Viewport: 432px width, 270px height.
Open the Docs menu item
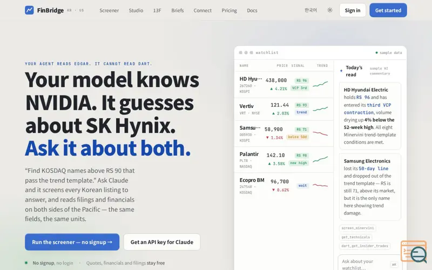tap(252, 10)
